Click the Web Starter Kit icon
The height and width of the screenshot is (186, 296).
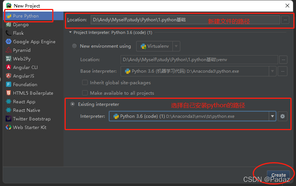coord(9,127)
